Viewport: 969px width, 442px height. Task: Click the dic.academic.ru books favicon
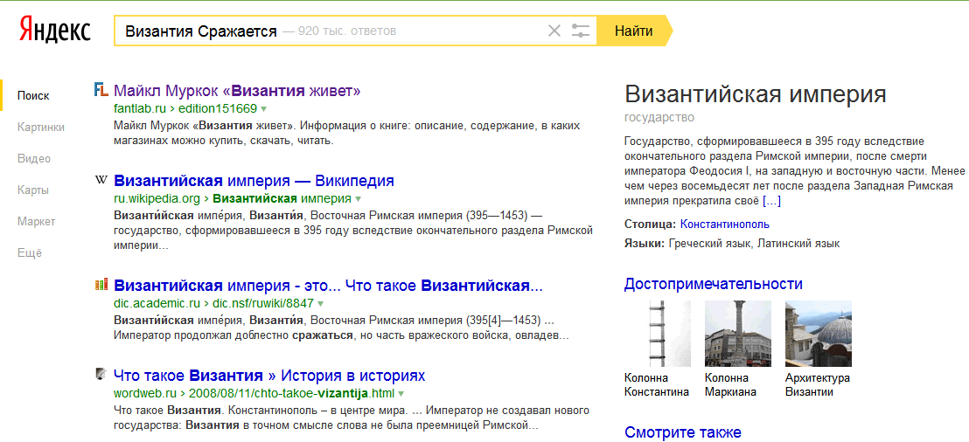[101, 285]
